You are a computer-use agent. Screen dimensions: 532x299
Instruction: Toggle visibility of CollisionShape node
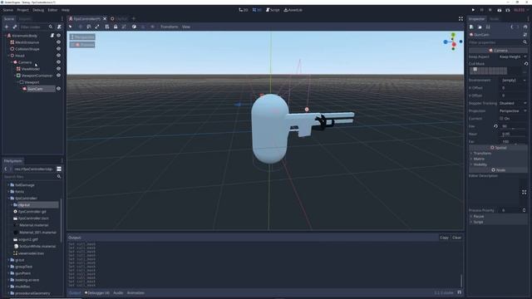(x=58, y=49)
